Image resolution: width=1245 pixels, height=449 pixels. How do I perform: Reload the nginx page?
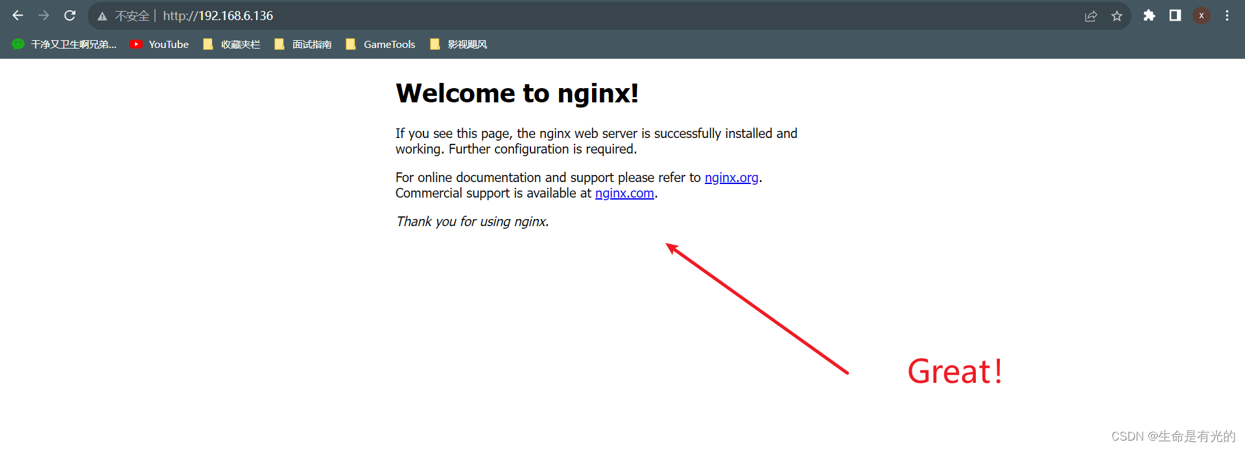[70, 16]
